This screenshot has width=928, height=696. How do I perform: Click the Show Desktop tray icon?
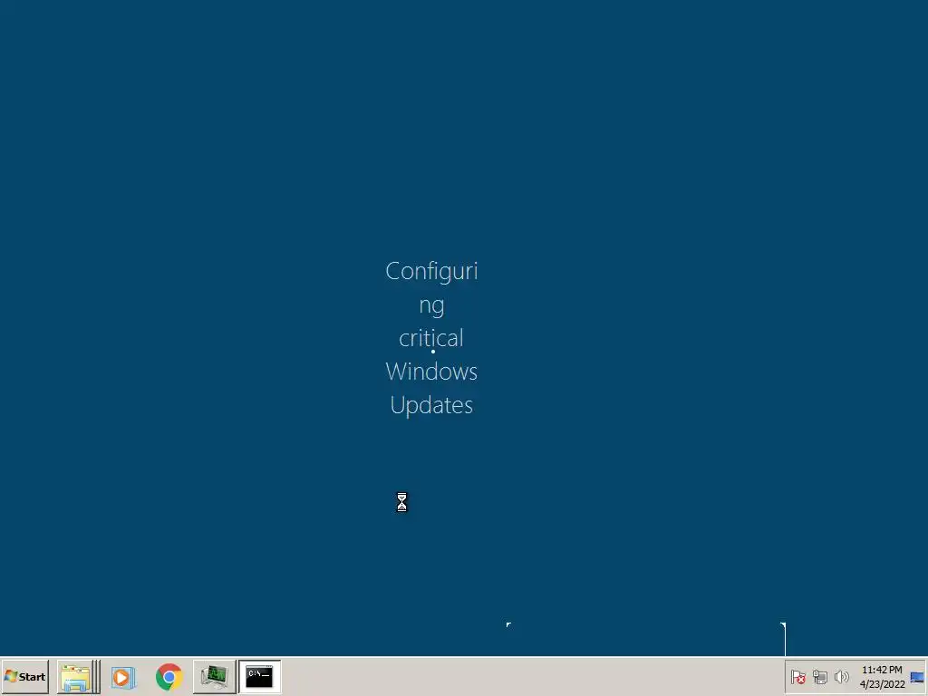coord(917,676)
